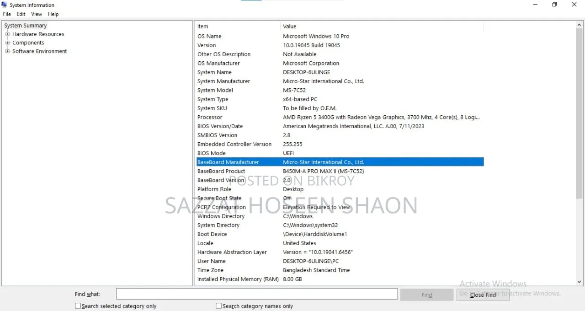Click the Value column header
This screenshot has height=311, width=585.
click(x=382, y=27)
